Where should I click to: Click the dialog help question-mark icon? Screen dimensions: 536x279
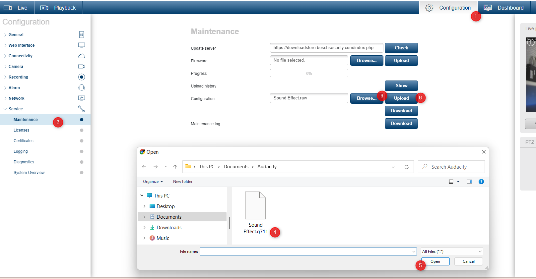pyautogui.click(x=481, y=182)
